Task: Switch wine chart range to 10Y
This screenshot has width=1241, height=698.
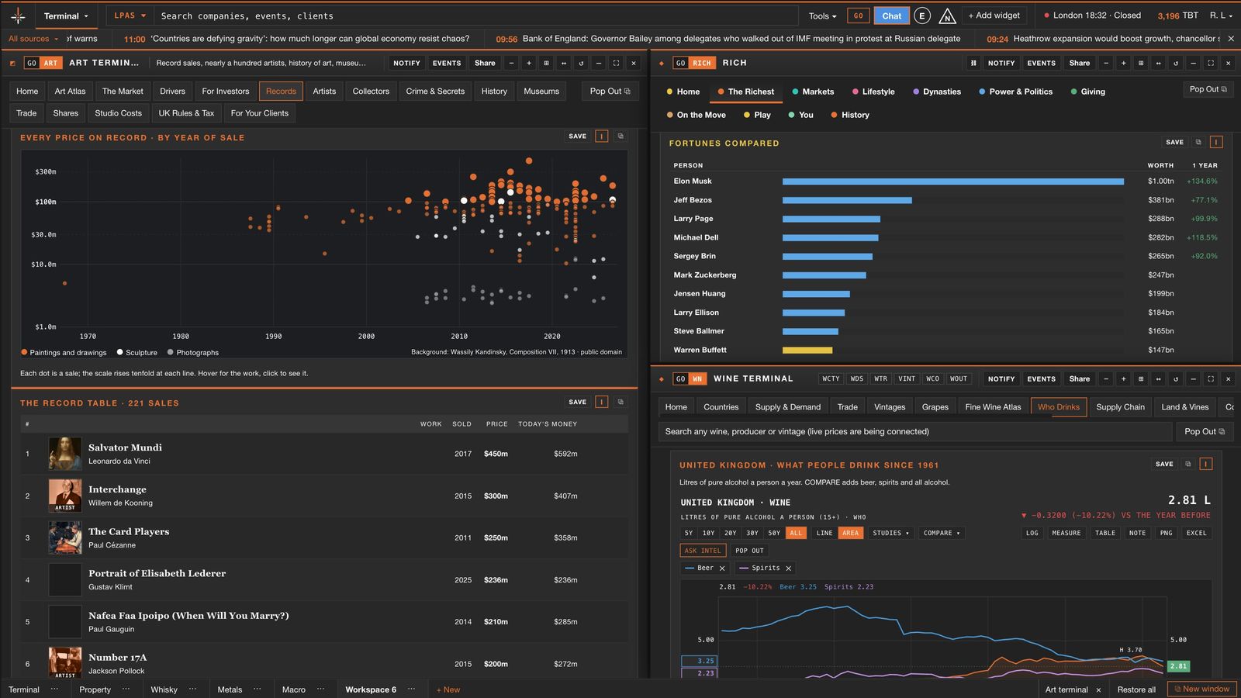Action: [x=708, y=533]
